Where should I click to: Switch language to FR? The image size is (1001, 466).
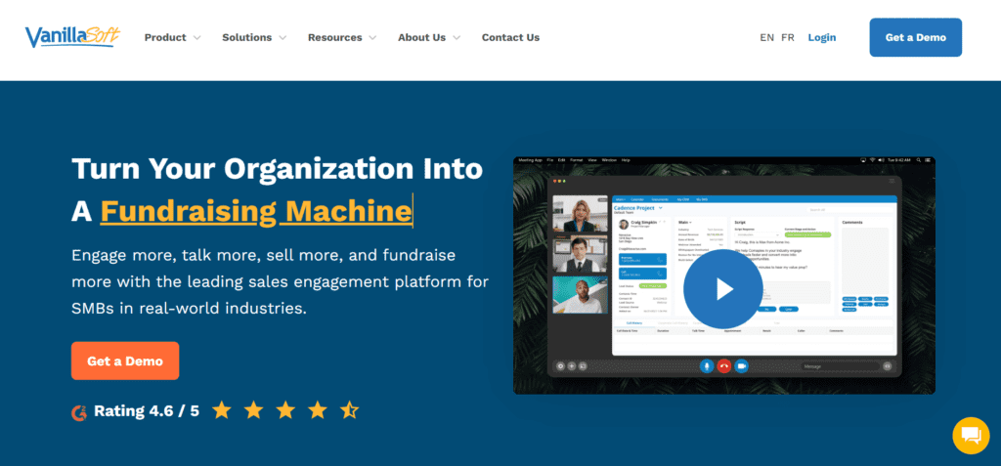(x=788, y=38)
